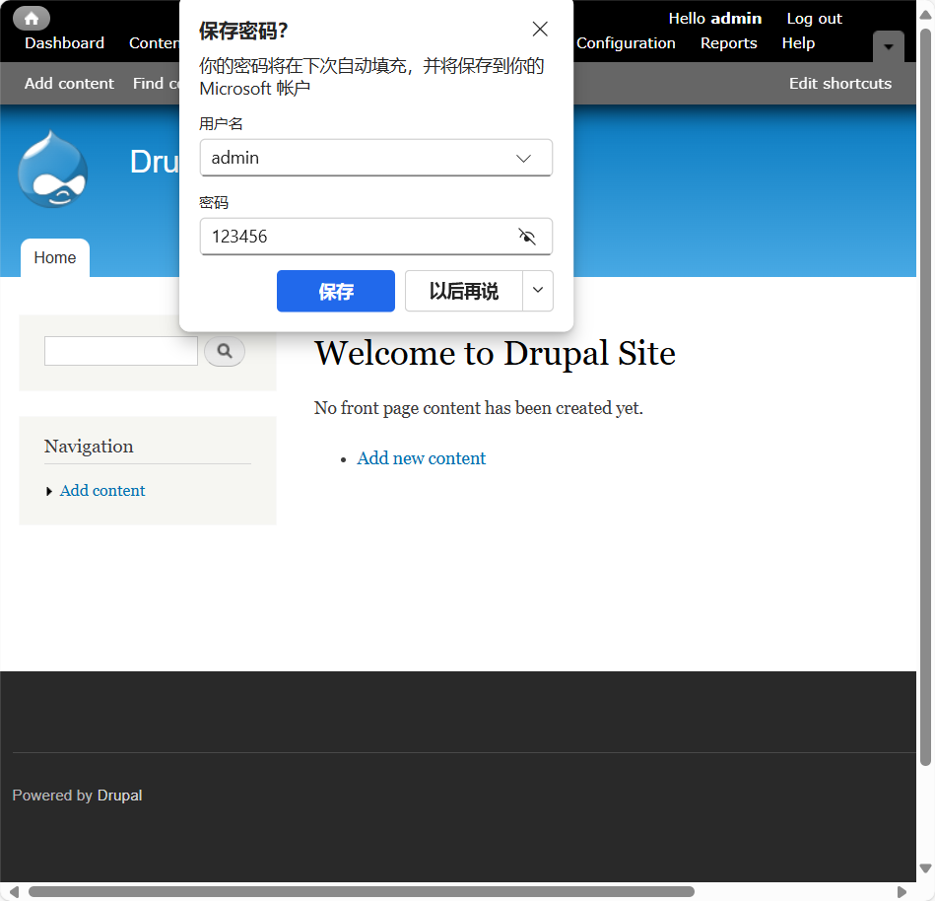Click the Drupal droplet logo
Viewport: 935px width, 901px height.
(x=53, y=169)
